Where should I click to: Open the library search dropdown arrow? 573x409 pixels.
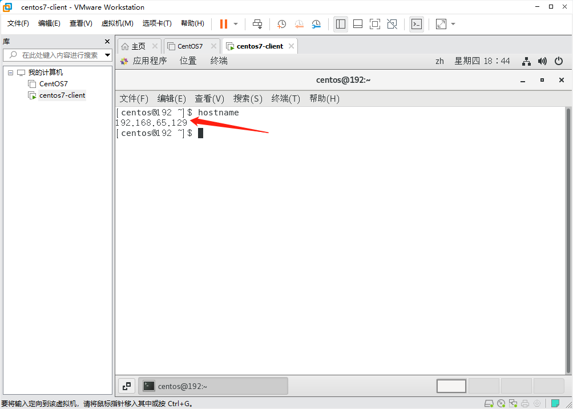(x=108, y=55)
